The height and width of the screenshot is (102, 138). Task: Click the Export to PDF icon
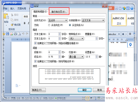coord(11,34)
